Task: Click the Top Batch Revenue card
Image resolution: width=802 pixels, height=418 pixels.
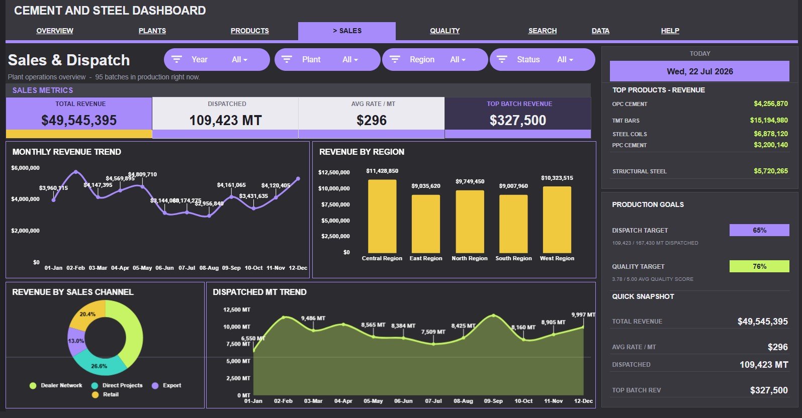Action: coord(518,118)
